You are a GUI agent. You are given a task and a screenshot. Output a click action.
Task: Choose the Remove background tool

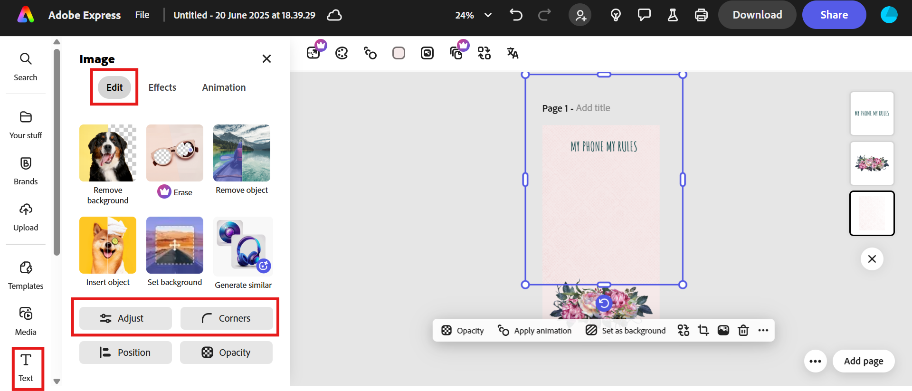[x=108, y=165]
